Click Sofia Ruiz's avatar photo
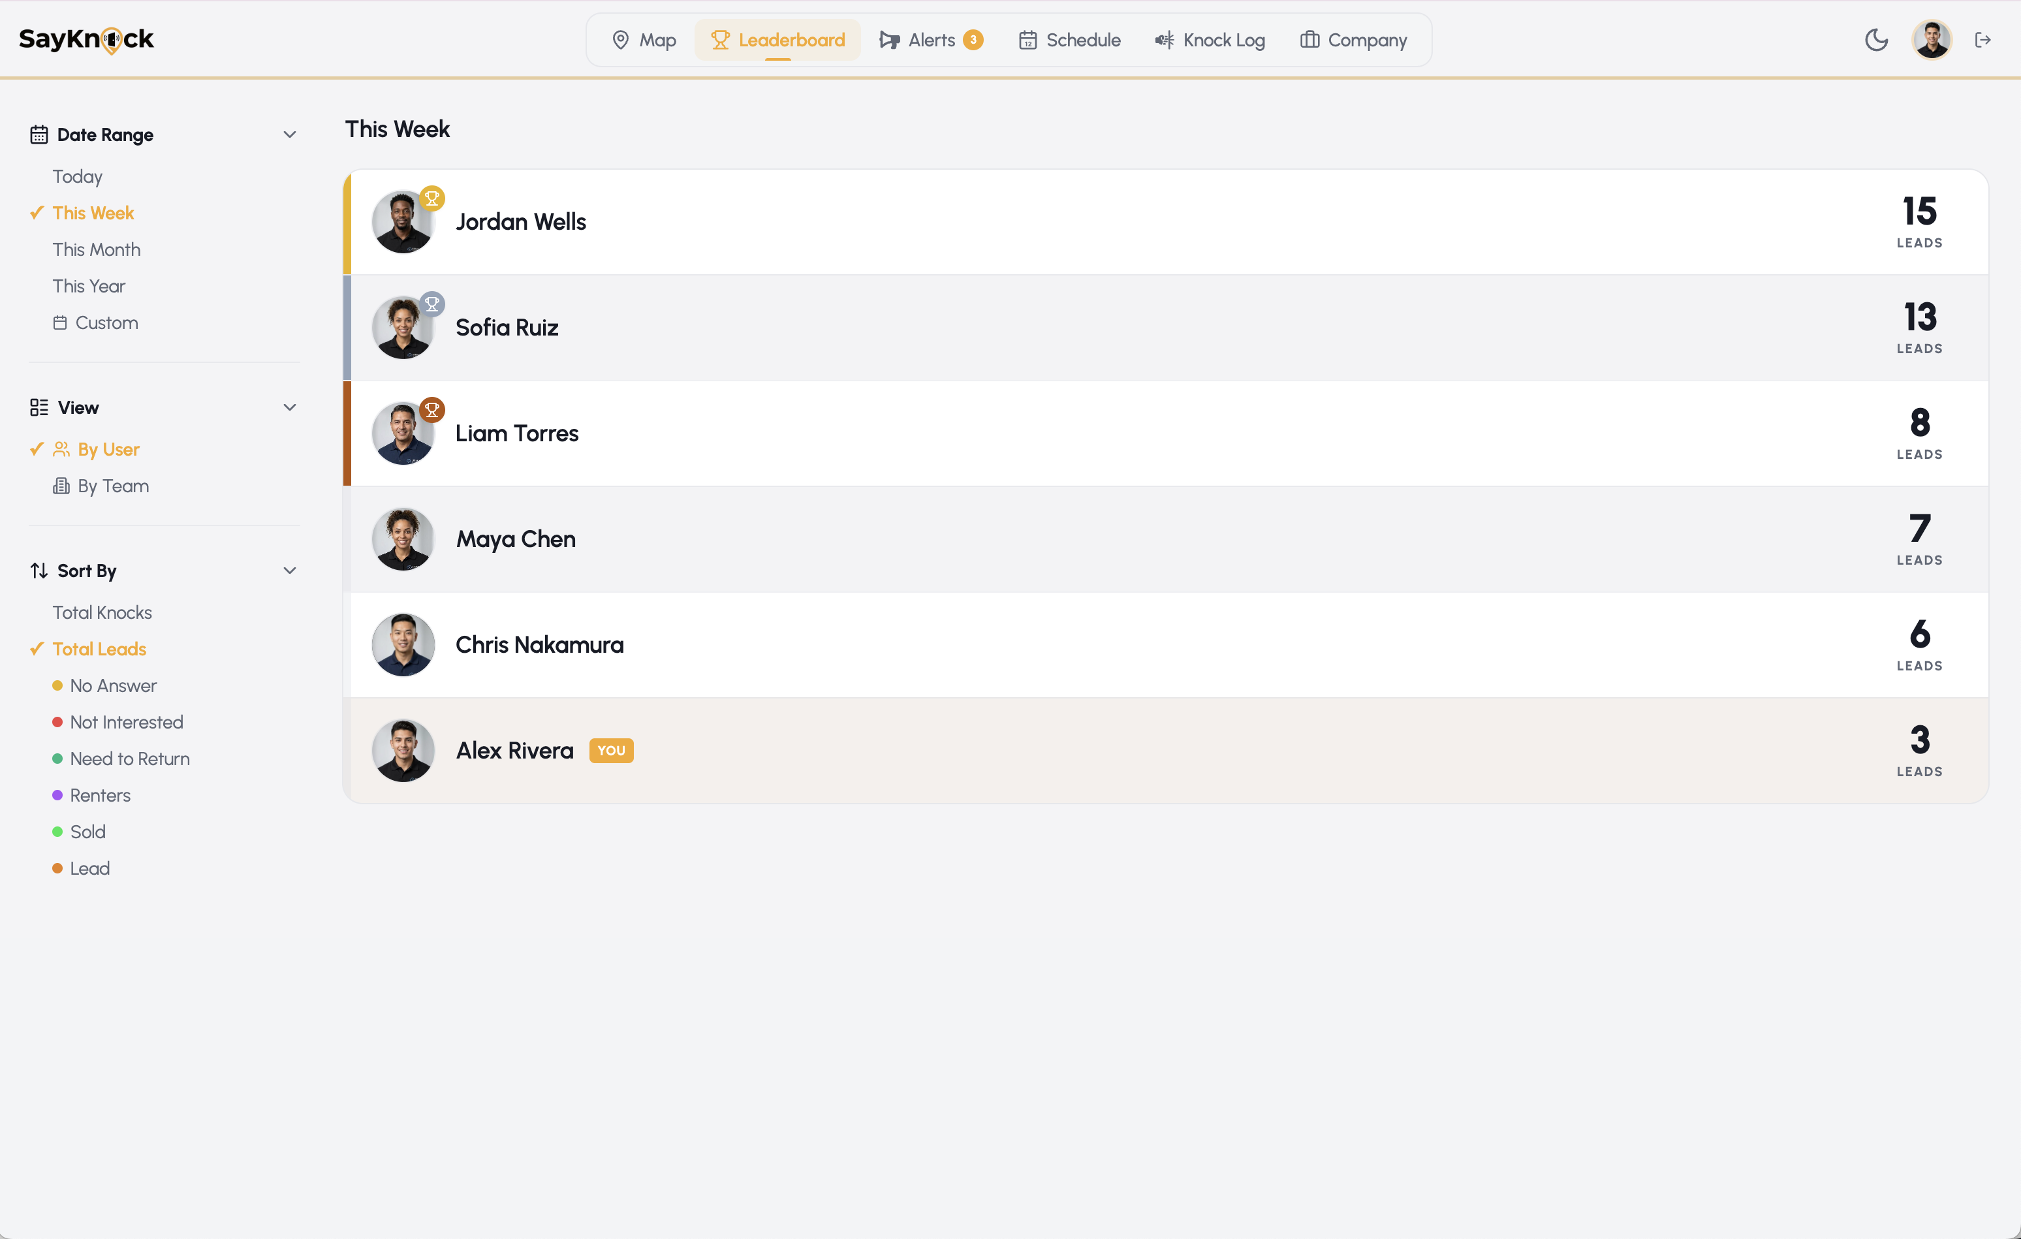Image resolution: width=2021 pixels, height=1239 pixels. 403,328
